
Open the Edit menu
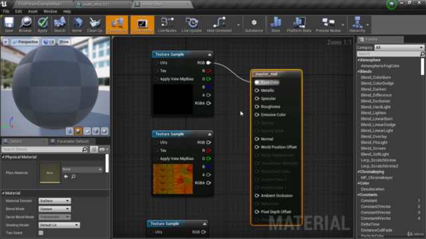[x=18, y=11]
